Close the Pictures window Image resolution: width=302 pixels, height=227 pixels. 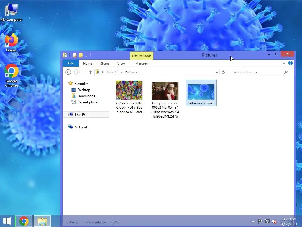click(288, 54)
